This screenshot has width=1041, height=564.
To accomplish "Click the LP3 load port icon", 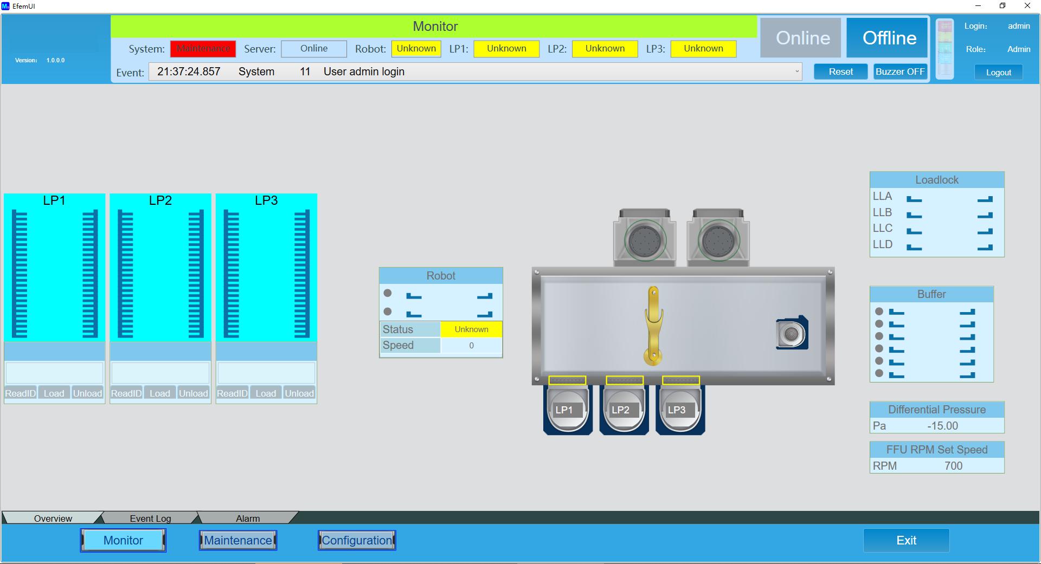I will [x=680, y=410].
